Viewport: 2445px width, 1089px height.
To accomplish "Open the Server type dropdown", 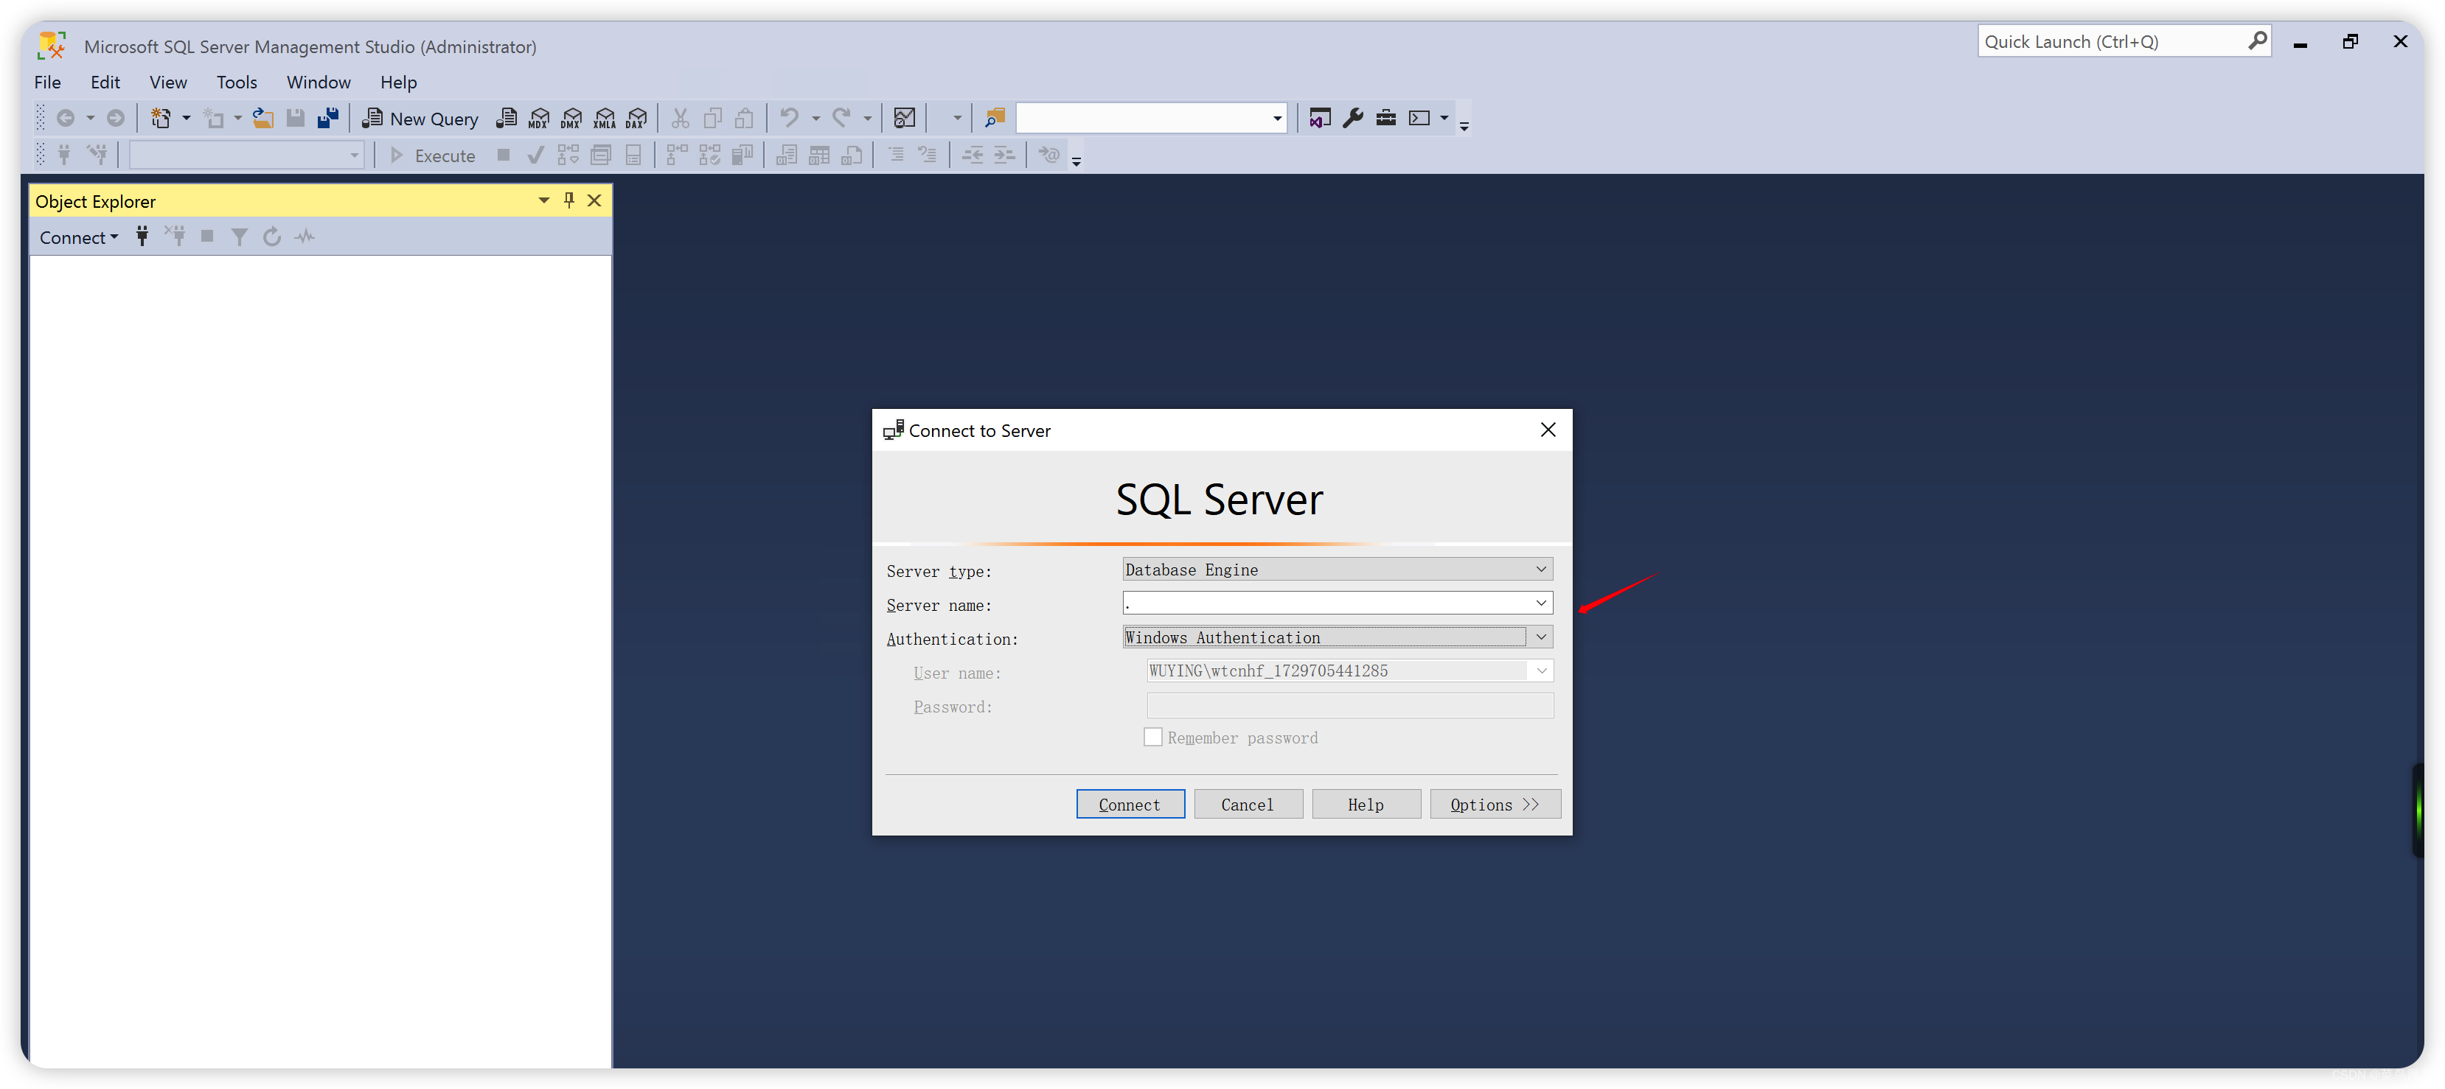I will pyautogui.click(x=1540, y=569).
